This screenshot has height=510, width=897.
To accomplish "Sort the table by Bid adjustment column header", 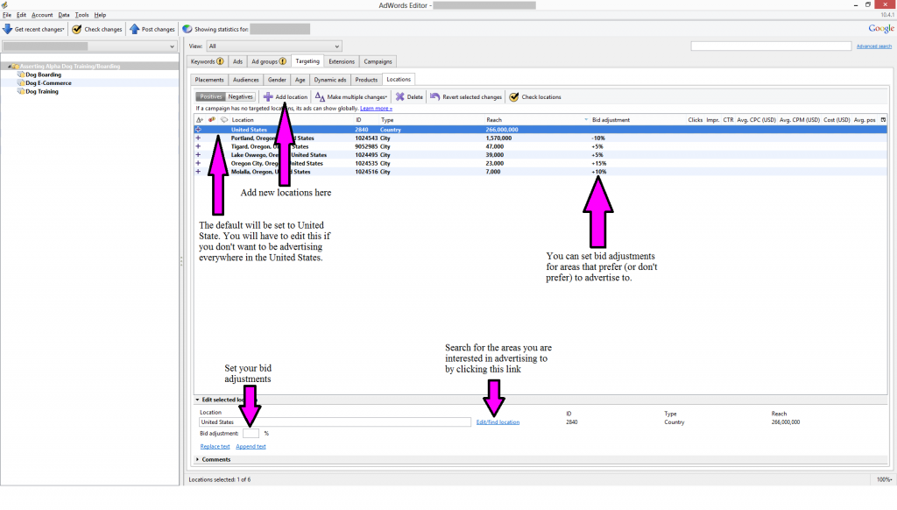I will (638, 120).
